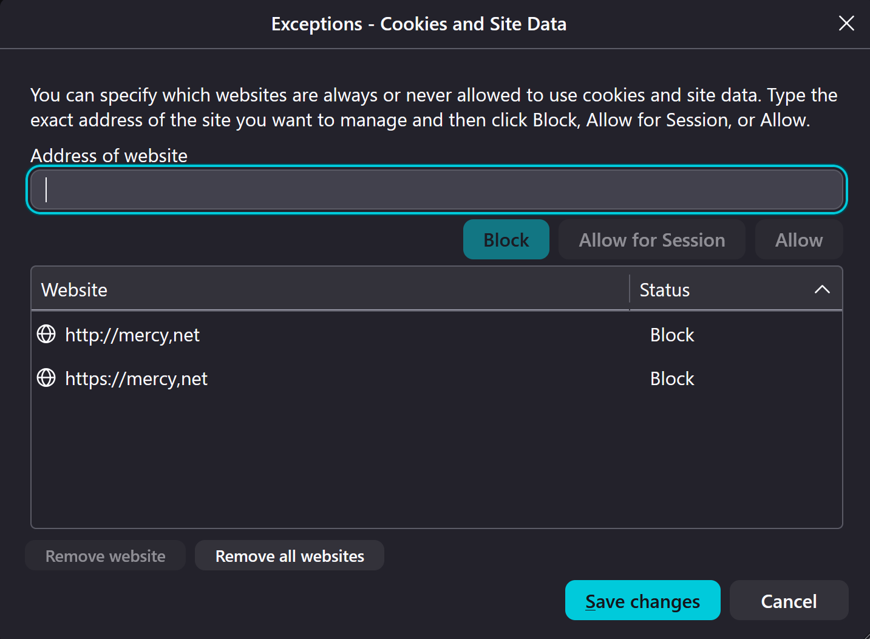Click the Allow button
Screen dimensions: 870x639
point(799,240)
